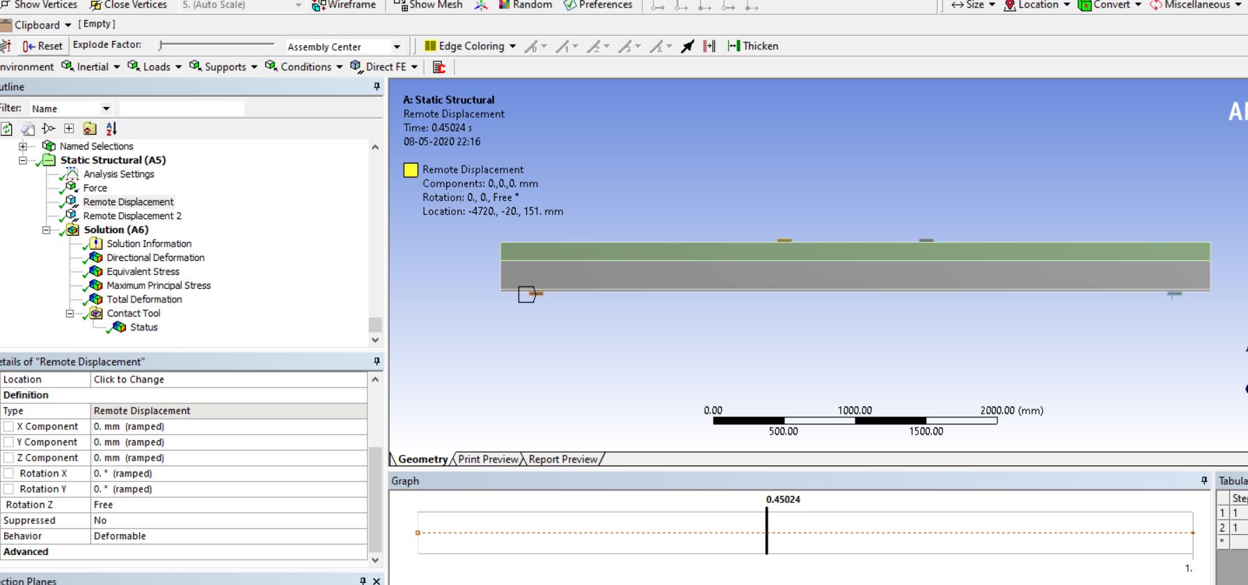Toggle the Y Component checkbox

[x=8, y=442]
